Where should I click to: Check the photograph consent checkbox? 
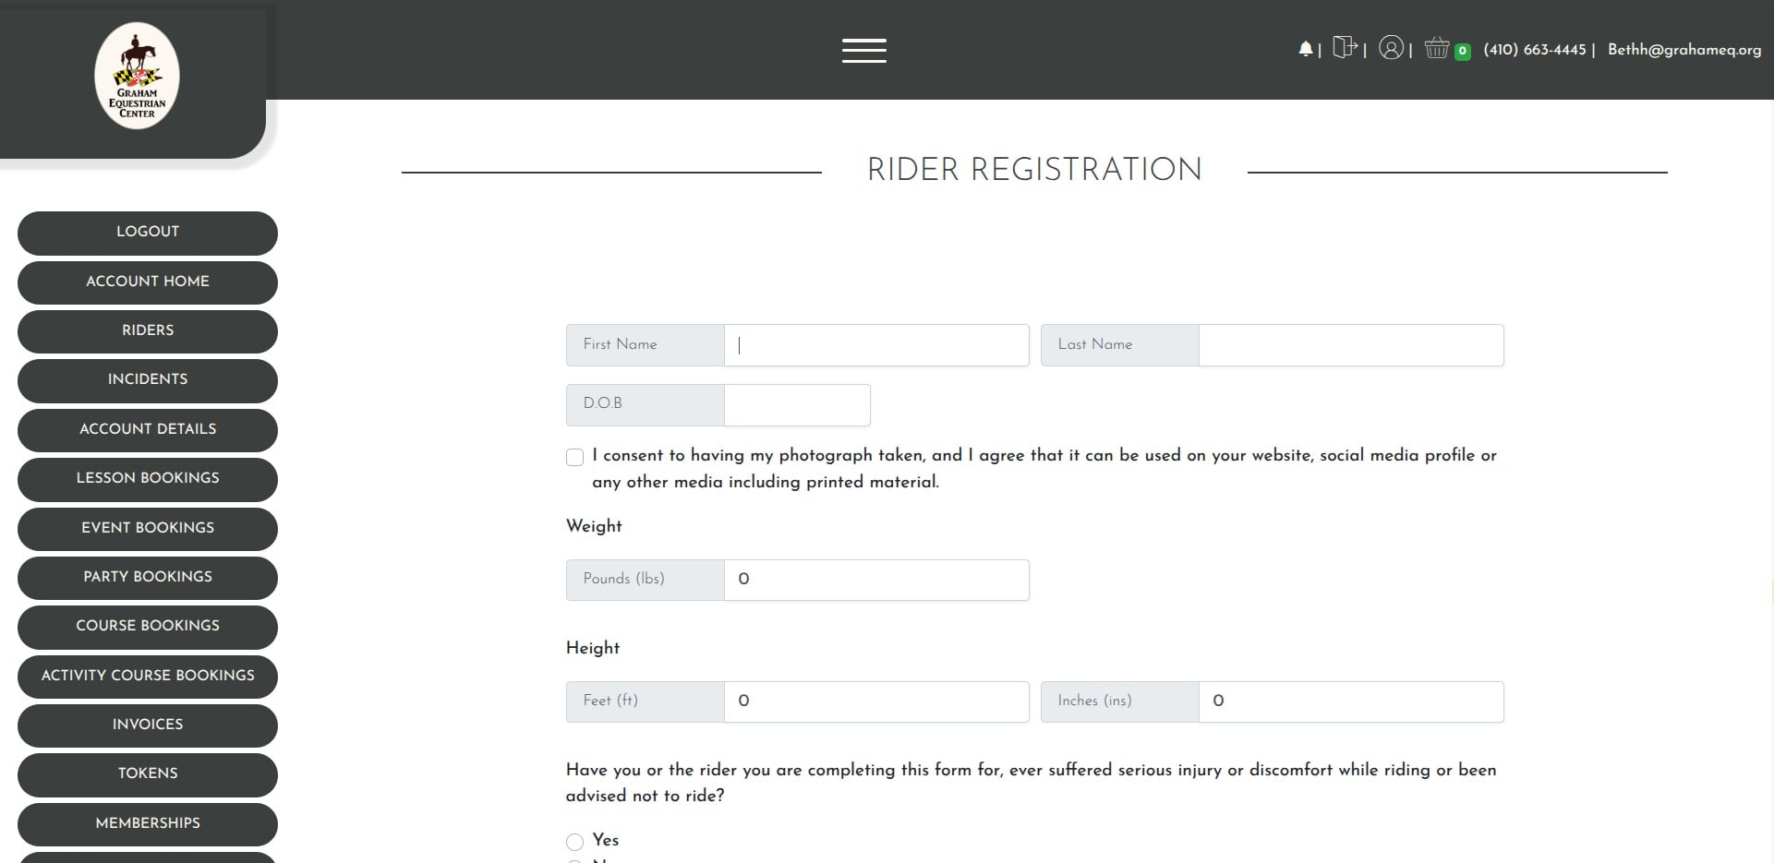(575, 457)
